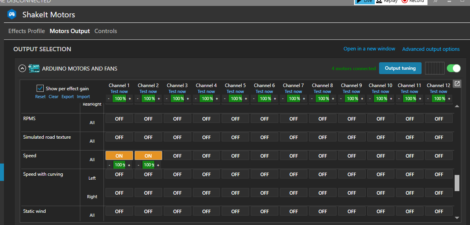
Task: Click the vertical scrollbar thumb
Action: coord(457,183)
